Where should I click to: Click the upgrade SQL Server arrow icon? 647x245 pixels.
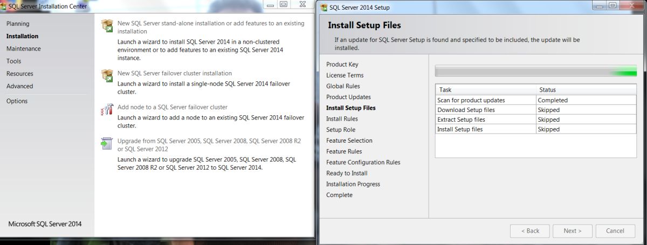107,144
